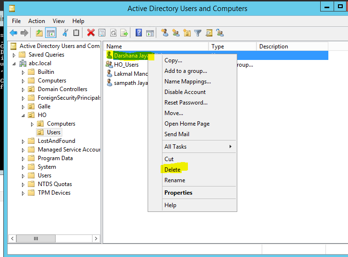Image resolution: width=348 pixels, height=257 pixels.
Task: Choose Disable Account from context menu
Action: (x=199, y=92)
